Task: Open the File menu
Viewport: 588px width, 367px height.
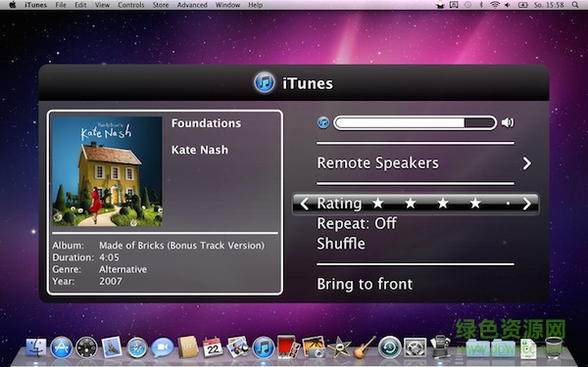Action: click(x=61, y=5)
